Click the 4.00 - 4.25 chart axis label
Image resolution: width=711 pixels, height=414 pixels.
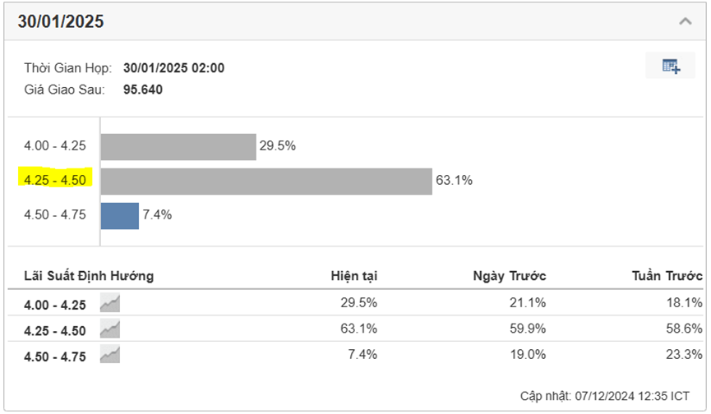click(x=55, y=147)
